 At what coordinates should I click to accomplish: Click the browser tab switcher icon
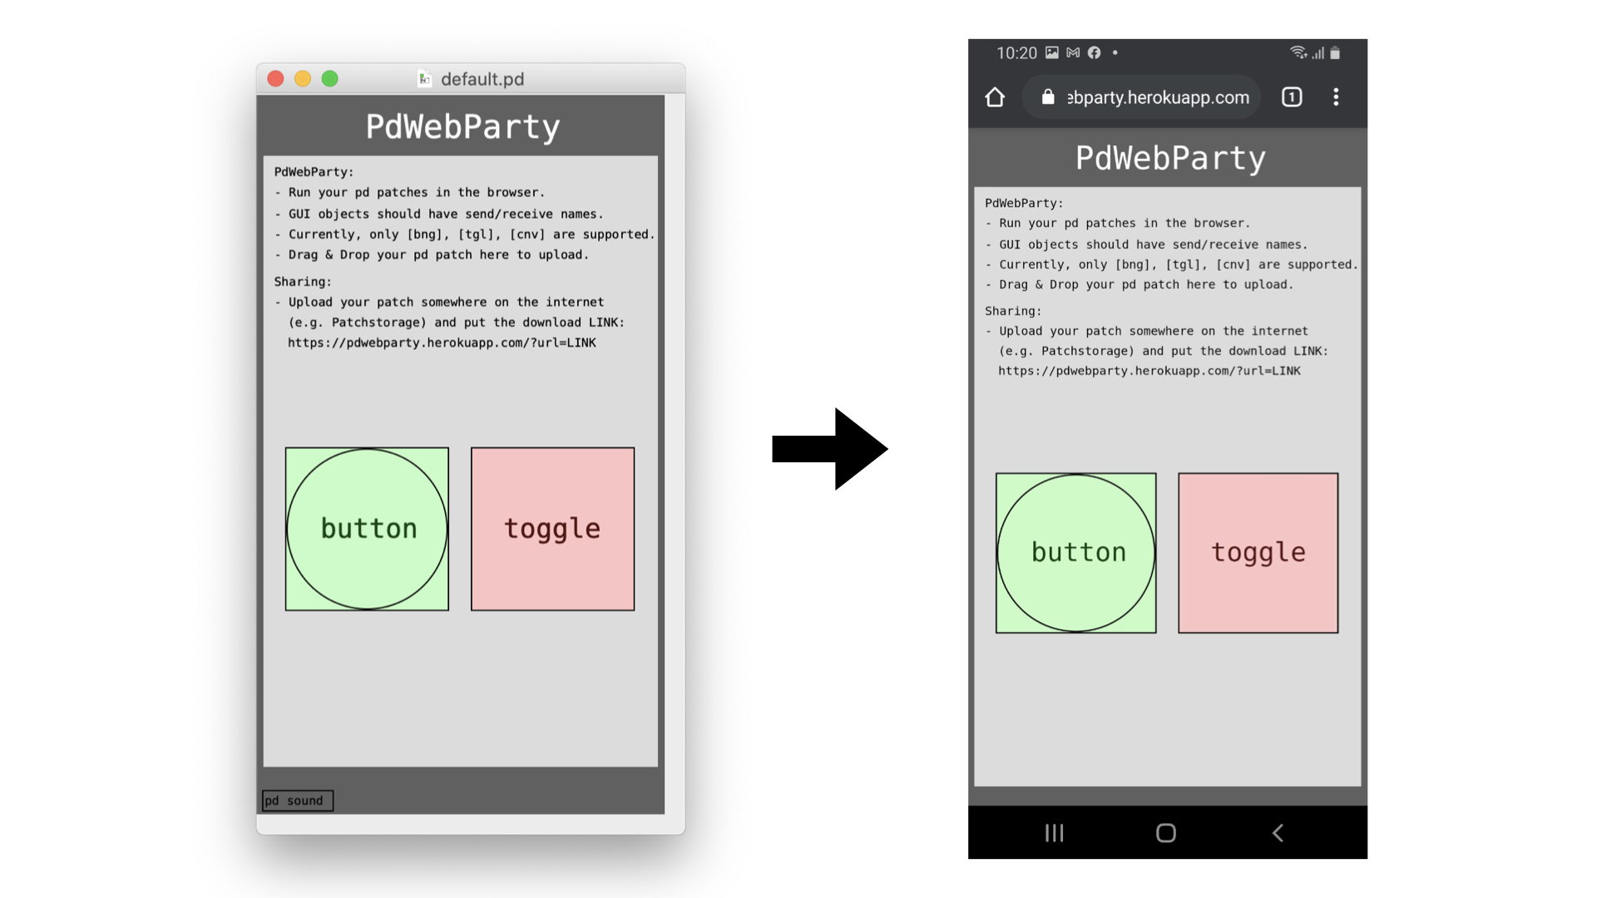coord(1292,96)
